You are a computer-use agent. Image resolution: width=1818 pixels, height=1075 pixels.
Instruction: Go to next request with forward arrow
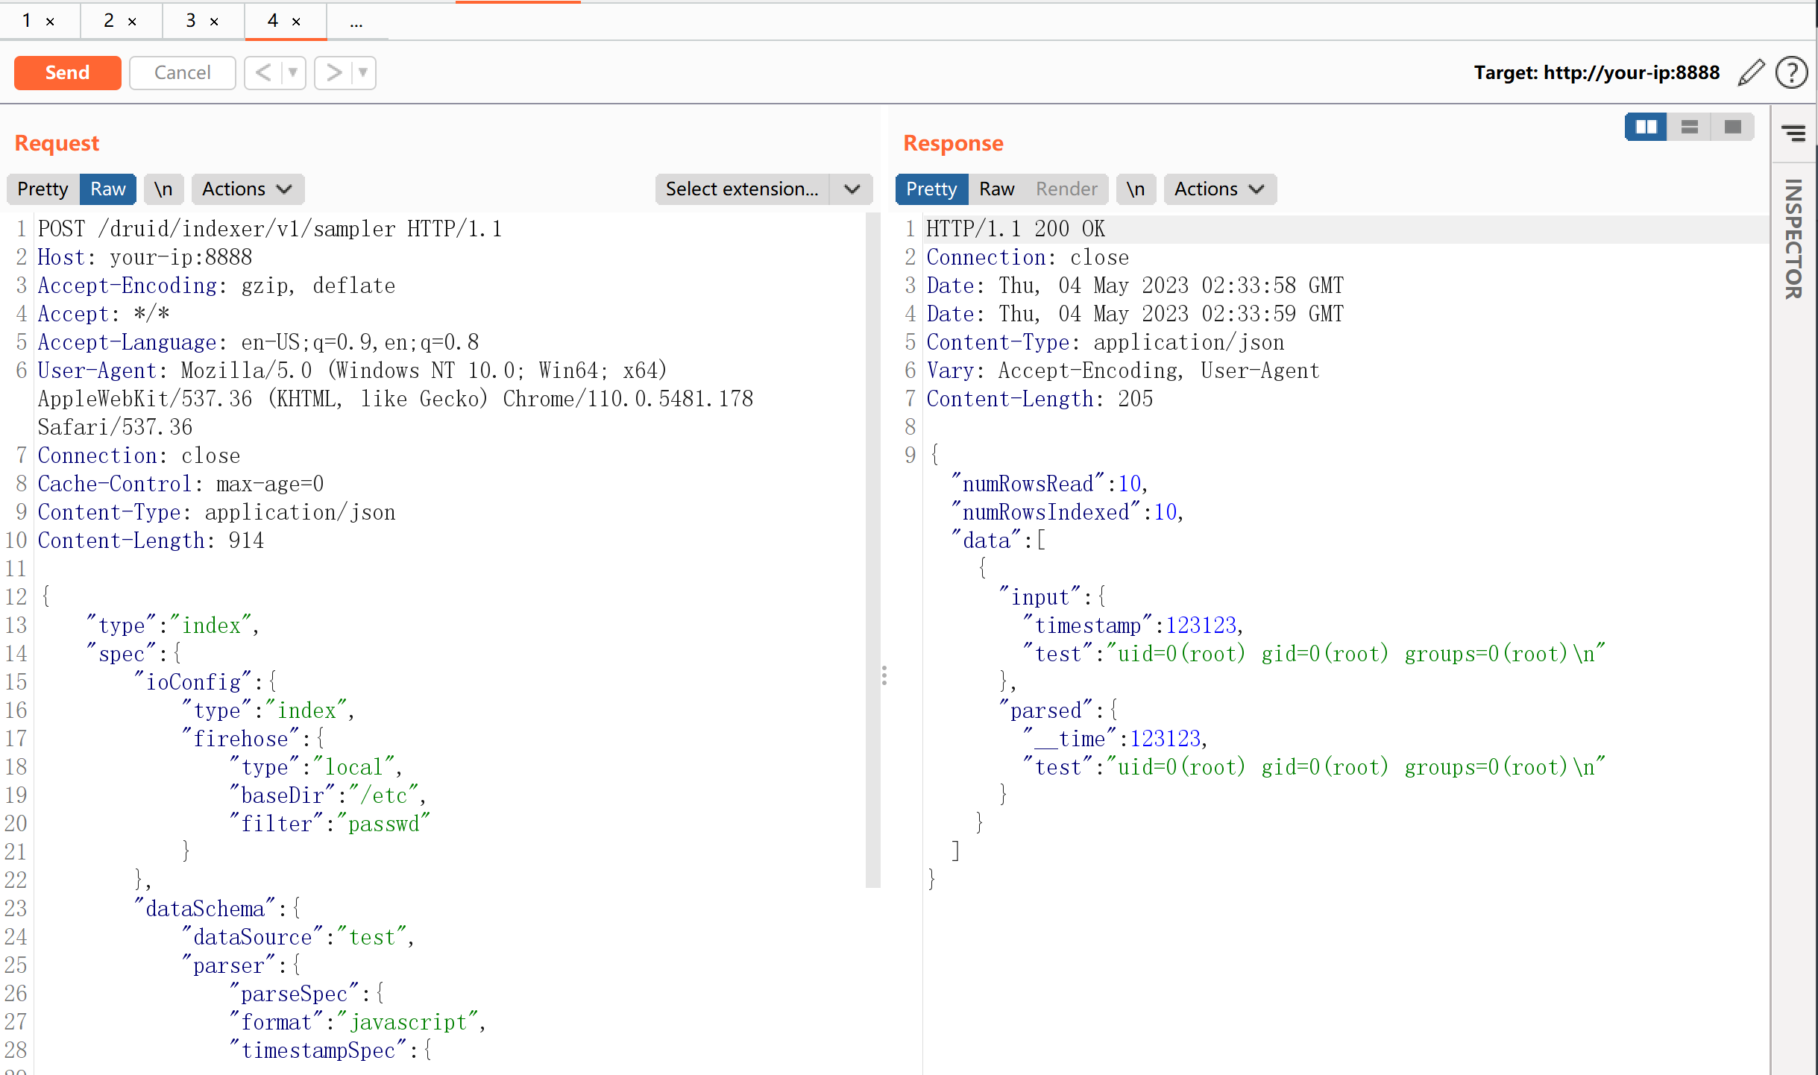(x=333, y=72)
